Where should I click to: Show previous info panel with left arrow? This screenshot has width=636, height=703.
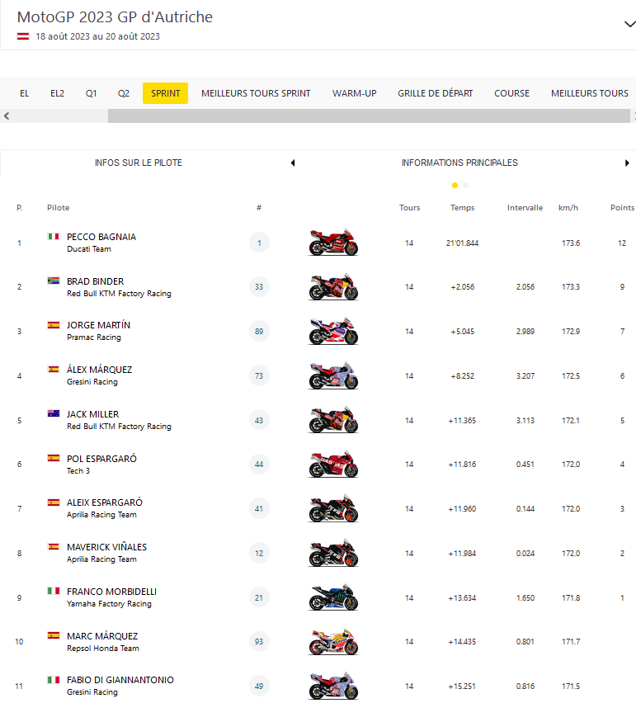tap(293, 163)
